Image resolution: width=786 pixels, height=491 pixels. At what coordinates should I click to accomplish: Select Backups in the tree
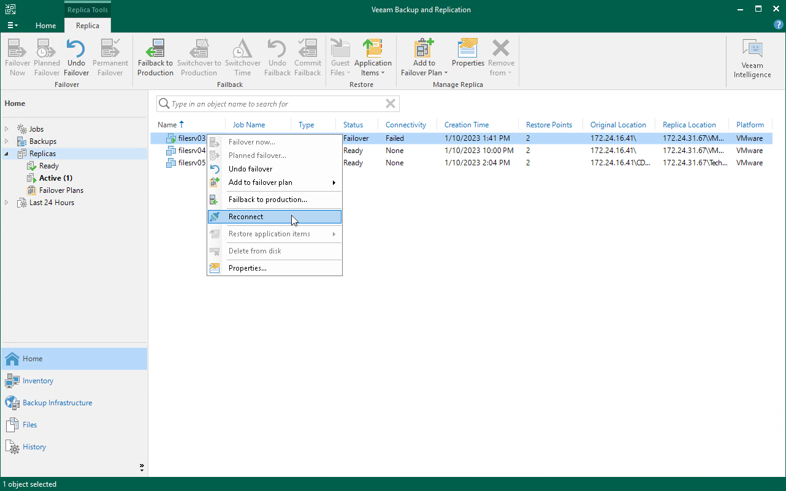[43, 141]
